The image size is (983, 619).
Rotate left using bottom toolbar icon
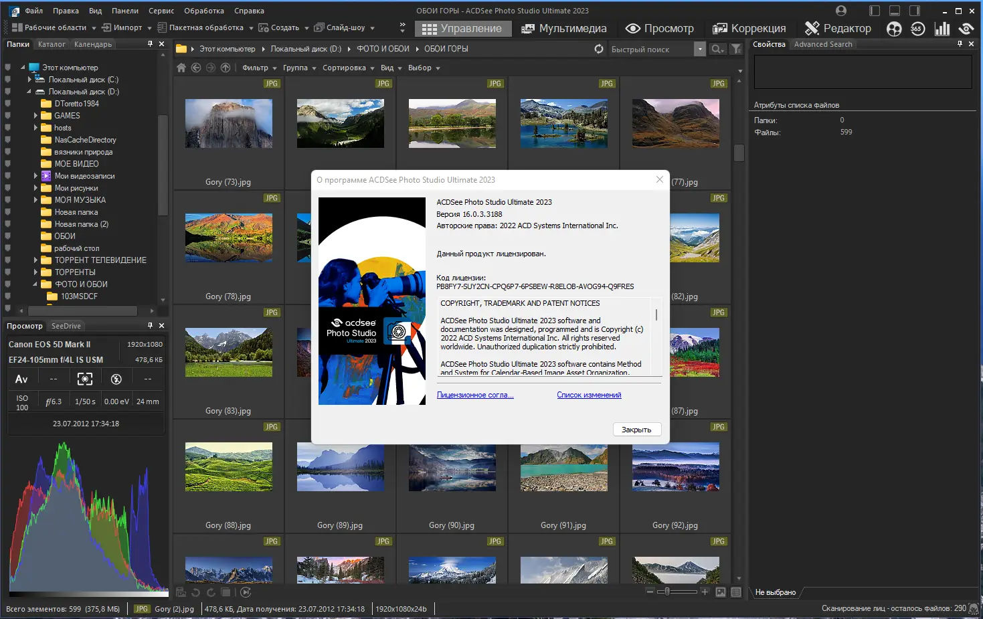(196, 592)
